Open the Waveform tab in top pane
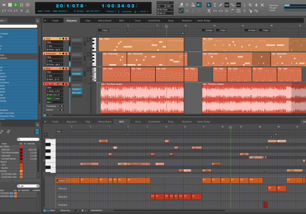This screenshot has height=214, width=306. tap(187, 20)
